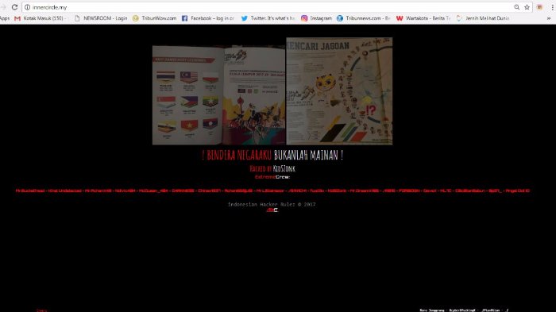The image size is (556, 312).
Task: Reload the page with the refresh icon
Action: pos(14,7)
